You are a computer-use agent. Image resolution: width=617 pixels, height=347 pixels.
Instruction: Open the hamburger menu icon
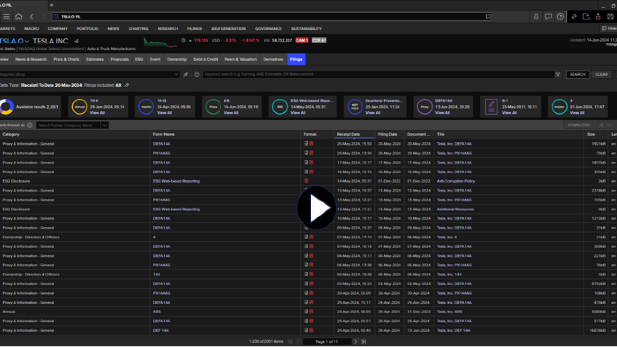click(x=6, y=17)
